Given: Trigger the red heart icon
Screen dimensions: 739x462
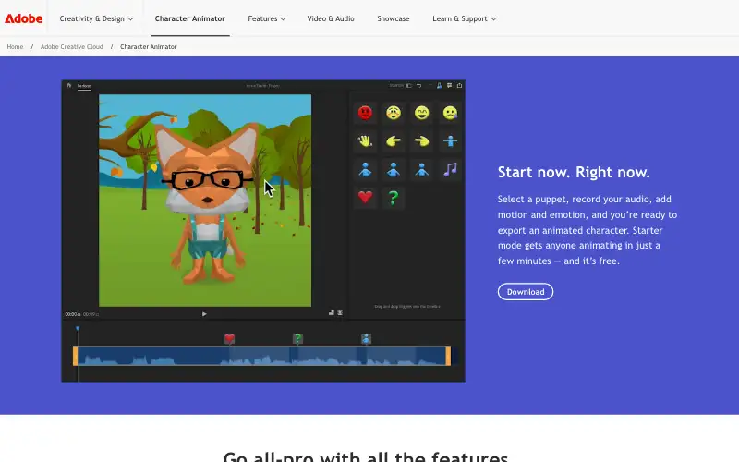Looking at the screenshot, I should click(x=365, y=197).
